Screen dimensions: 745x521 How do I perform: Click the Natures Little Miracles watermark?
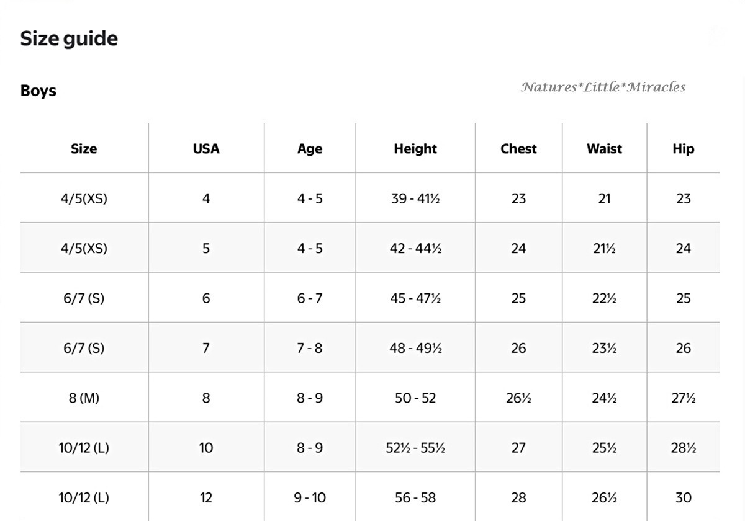[x=603, y=87]
